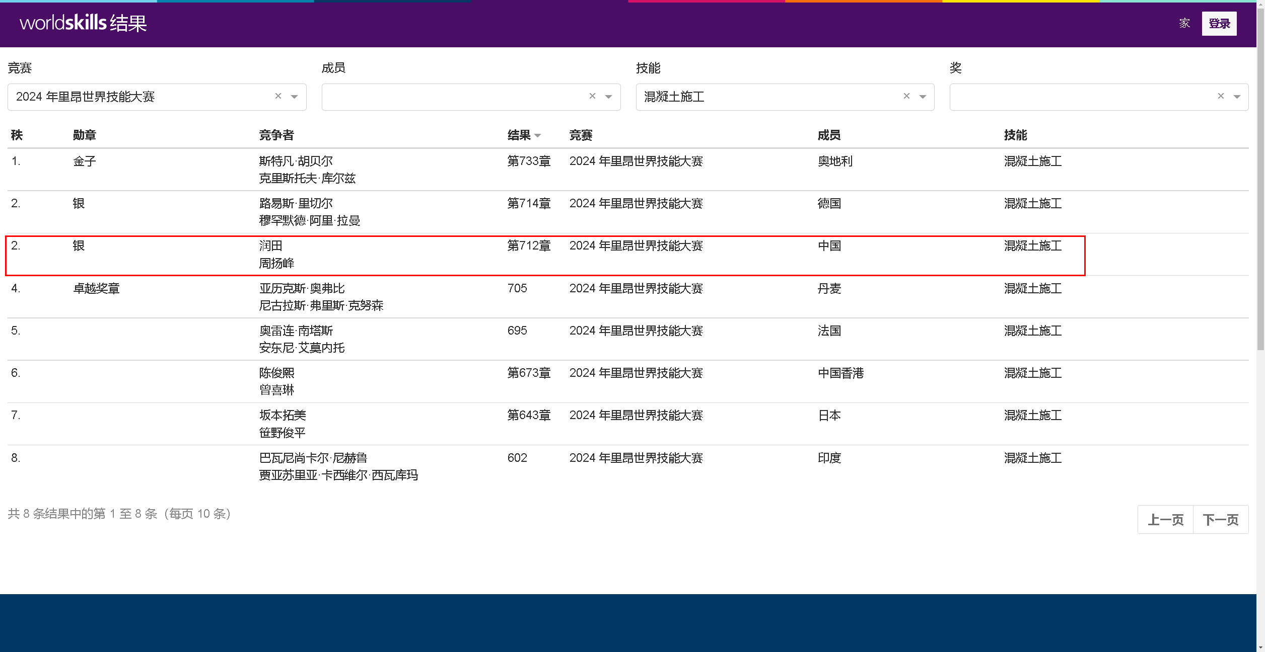Go to 上一页 previous page

pos(1165,519)
